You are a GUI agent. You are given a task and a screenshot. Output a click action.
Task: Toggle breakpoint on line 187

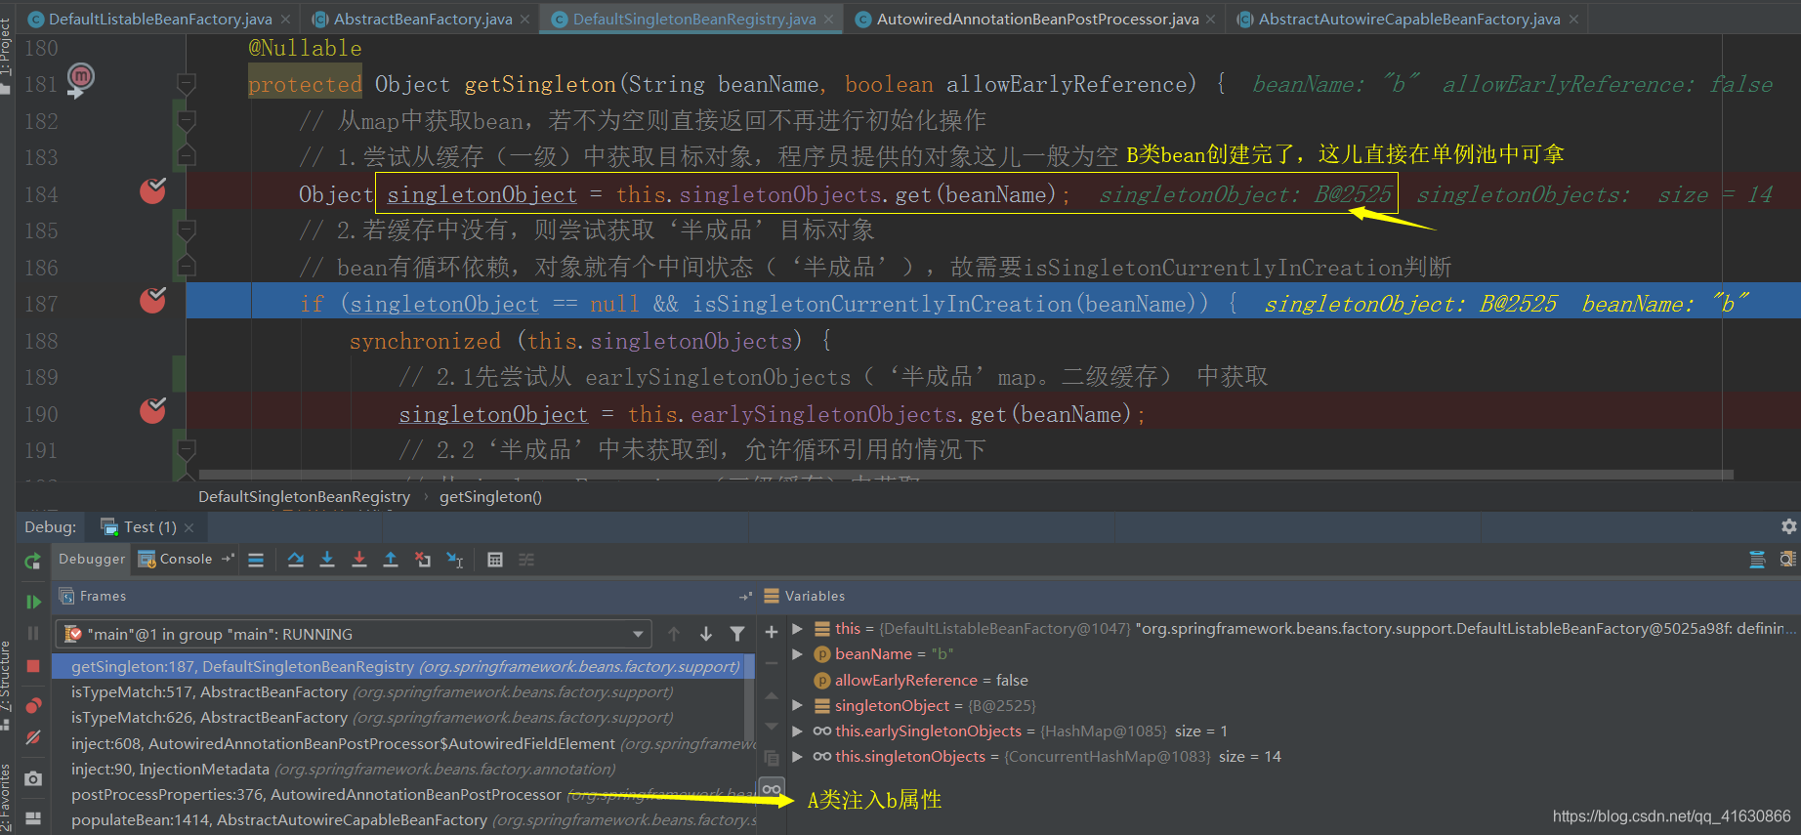[152, 300]
